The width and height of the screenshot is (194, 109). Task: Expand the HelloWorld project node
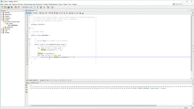(x=2, y=29)
